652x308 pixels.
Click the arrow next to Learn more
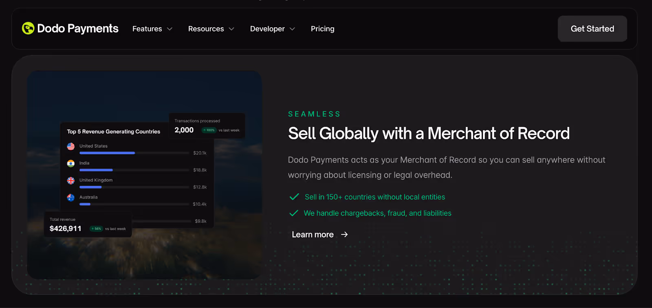coord(344,235)
